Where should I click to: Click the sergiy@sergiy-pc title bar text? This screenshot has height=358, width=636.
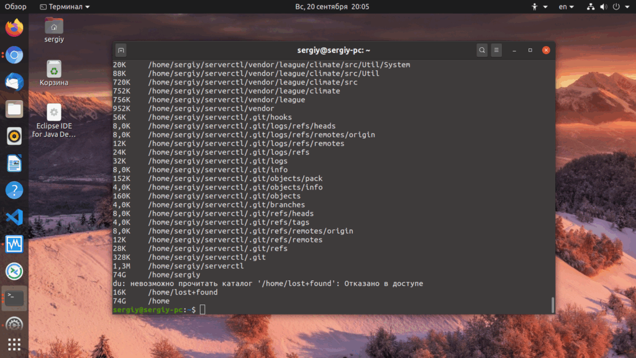tap(334, 50)
